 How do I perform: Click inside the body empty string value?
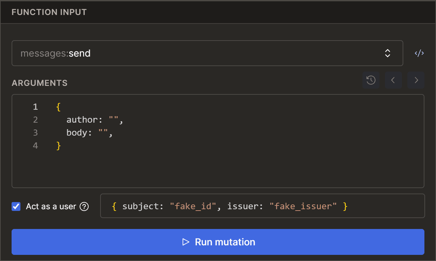click(104, 133)
